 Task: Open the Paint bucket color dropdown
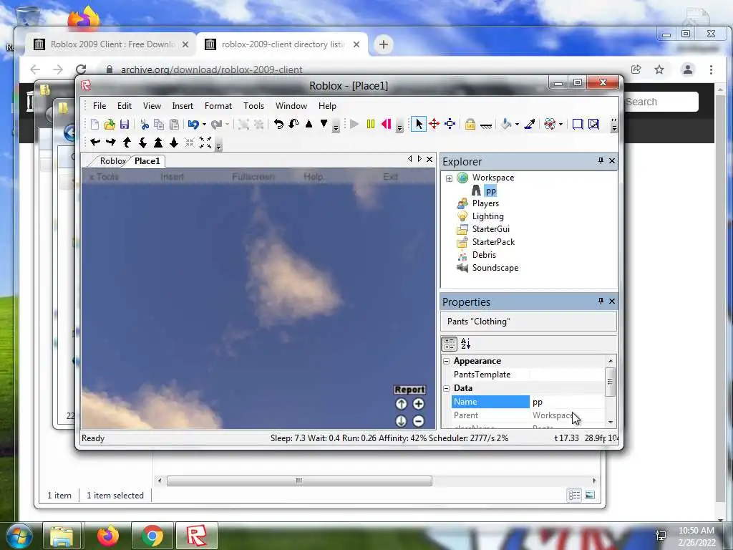(x=517, y=125)
